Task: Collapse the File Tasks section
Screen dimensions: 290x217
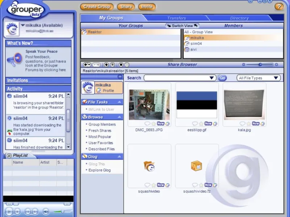Action: pyautogui.click(x=120, y=102)
